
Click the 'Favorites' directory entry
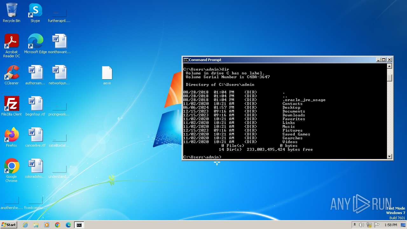[x=294, y=119]
